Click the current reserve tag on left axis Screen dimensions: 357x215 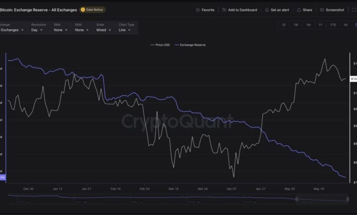3,177
